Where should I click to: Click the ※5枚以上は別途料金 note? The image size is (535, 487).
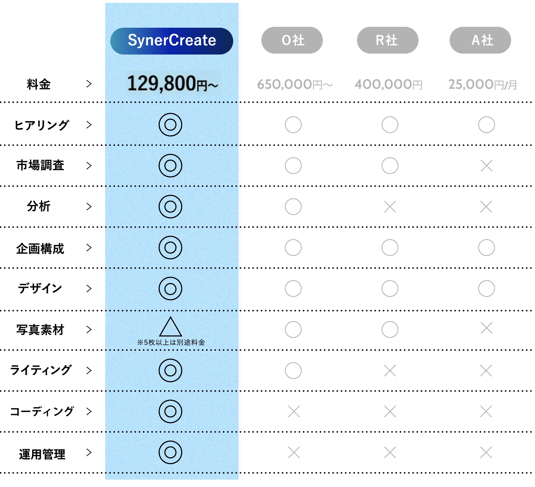pyautogui.click(x=171, y=342)
